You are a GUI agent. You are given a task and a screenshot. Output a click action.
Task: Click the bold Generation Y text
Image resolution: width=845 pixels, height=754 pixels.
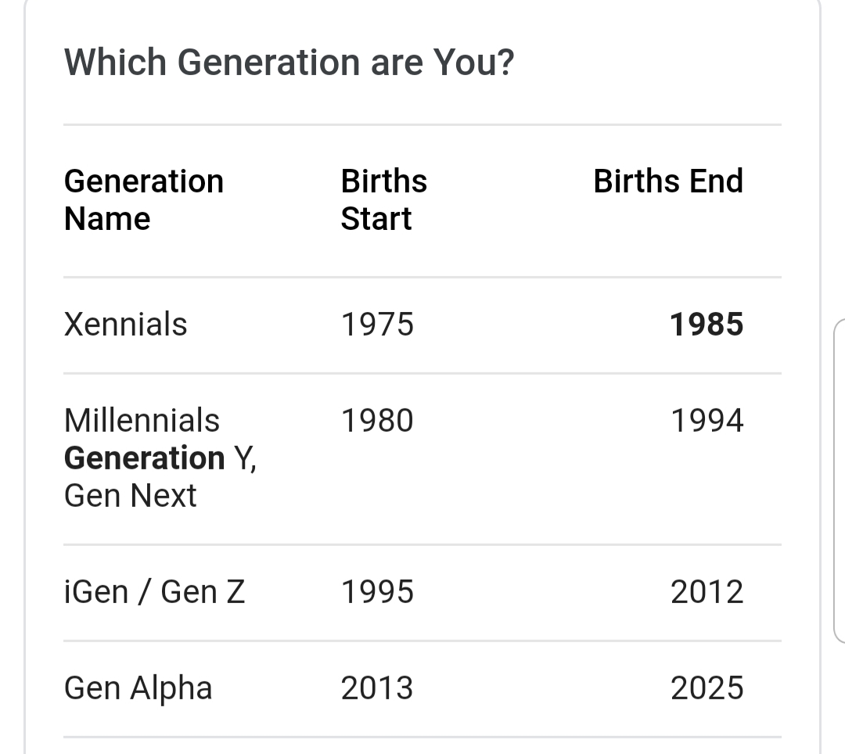click(160, 458)
